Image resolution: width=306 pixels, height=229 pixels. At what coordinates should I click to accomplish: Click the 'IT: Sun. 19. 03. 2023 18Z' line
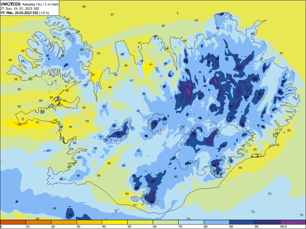(20, 9)
